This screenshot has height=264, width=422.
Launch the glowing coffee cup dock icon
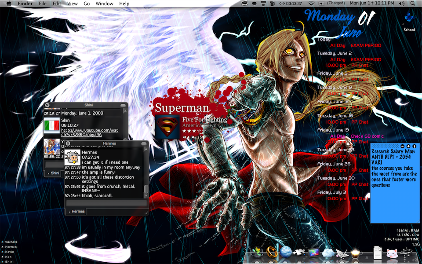356,253
